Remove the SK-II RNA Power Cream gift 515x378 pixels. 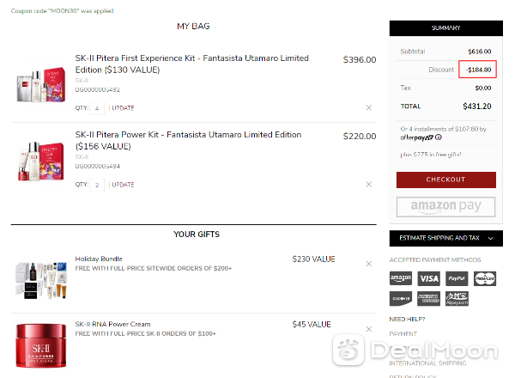point(369,329)
